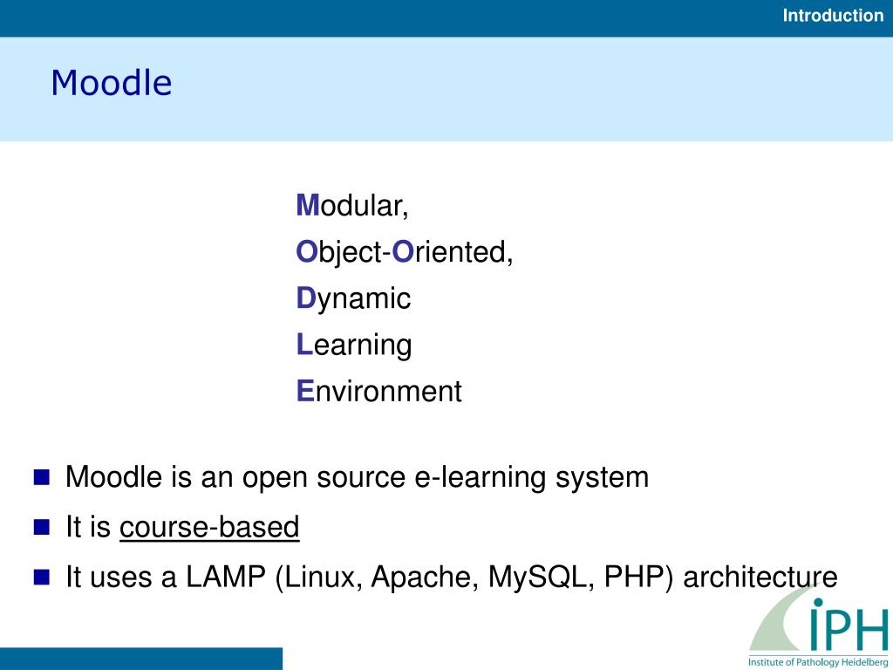The image size is (893, 670).
Task: Click the Moodle slide title
Action: (111, 83)
